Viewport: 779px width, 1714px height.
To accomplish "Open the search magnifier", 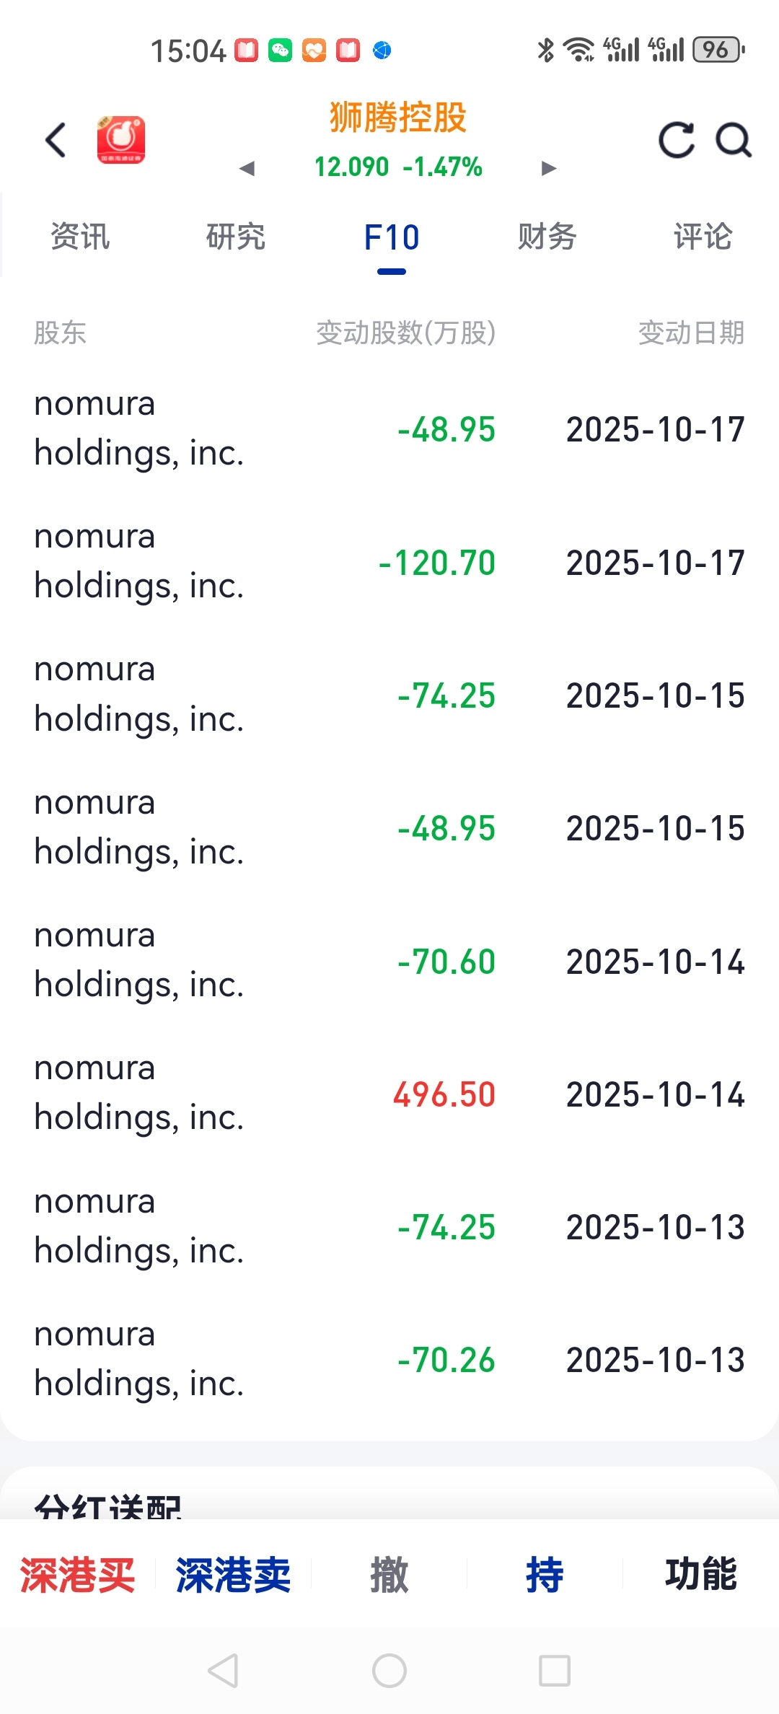I will [x=733, y=140].
